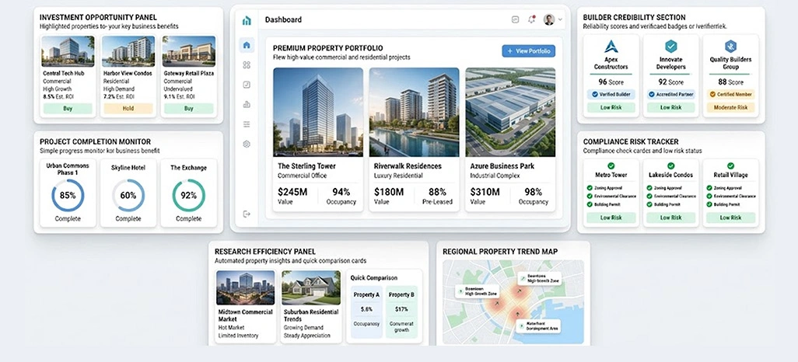Image resolution: width=798 pixels, height=362 pixels.
Task: Open the Suburban Residential Trends image
Action: [x=311, y=287]
